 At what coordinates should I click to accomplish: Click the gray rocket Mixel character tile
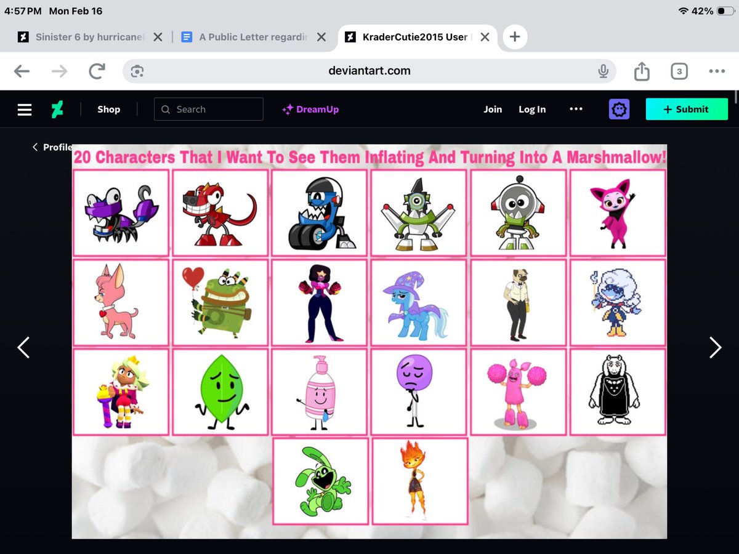[x=519, y=213]
